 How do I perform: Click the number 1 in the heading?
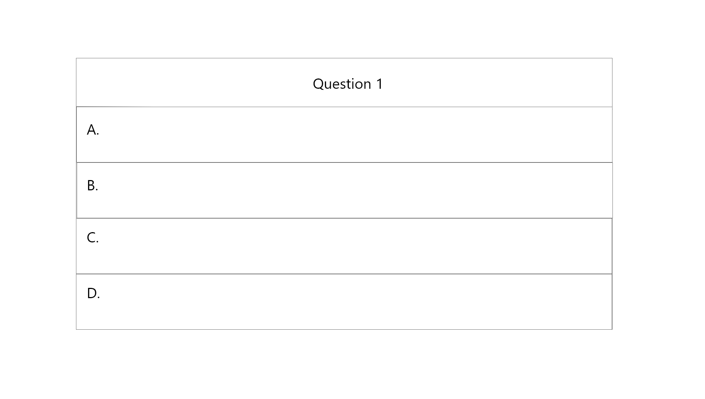point(380,84)
